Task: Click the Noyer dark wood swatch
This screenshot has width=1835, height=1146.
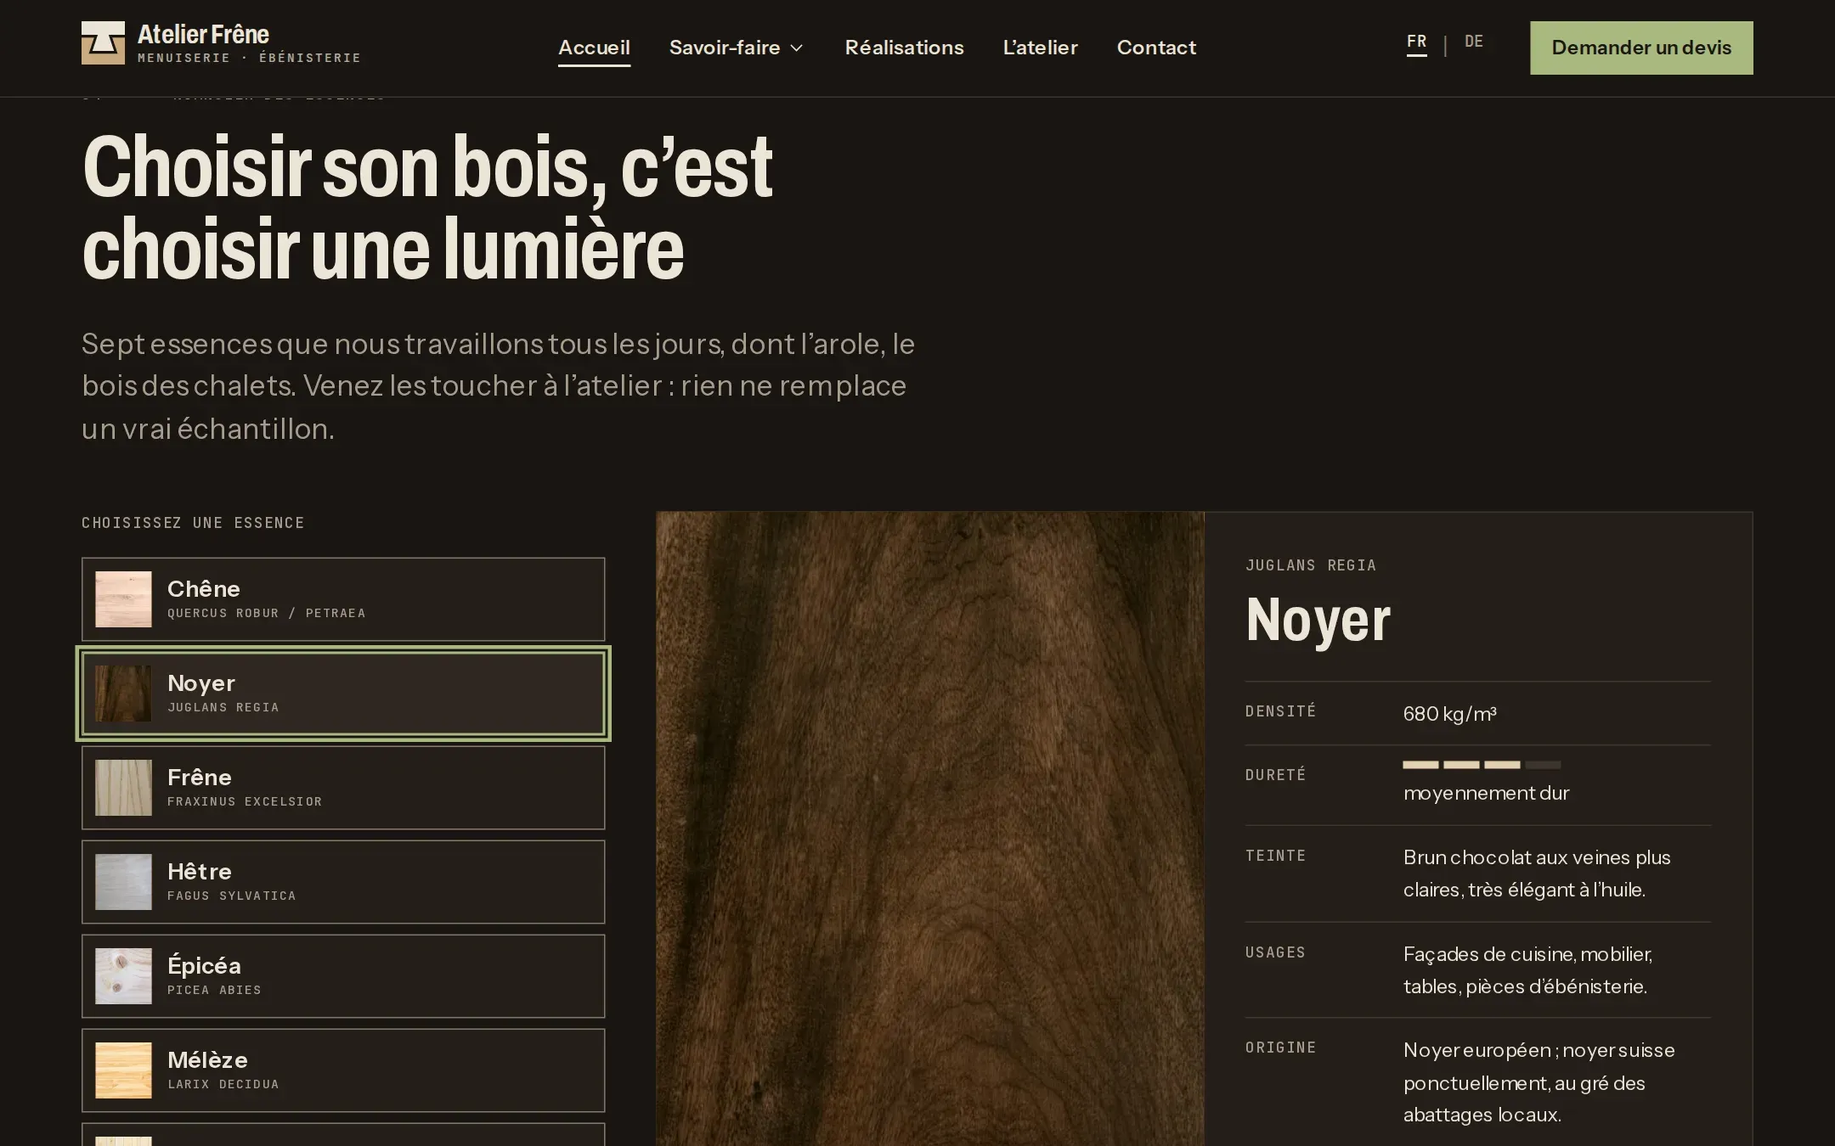Action: pos(123,694)
